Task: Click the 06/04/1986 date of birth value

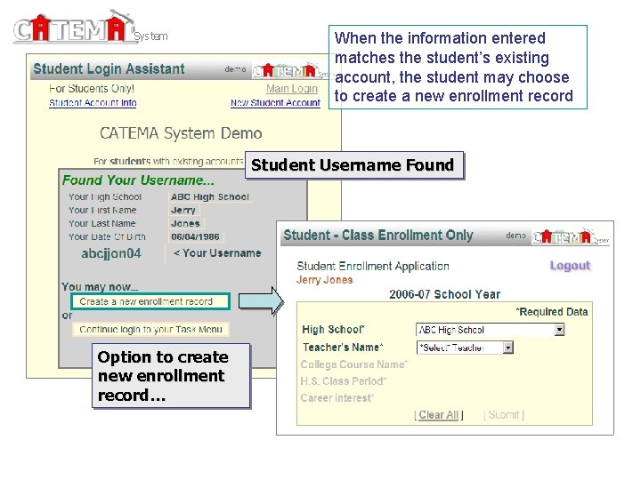Action: 195,236
